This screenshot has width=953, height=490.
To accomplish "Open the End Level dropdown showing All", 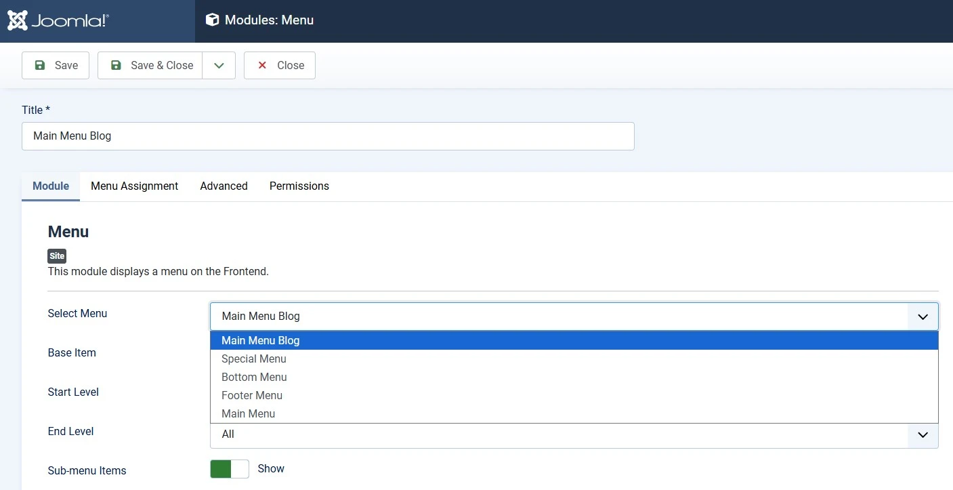I will tap(574, 434).
